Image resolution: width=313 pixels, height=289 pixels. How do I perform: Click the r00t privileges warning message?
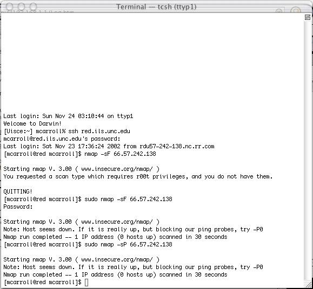point(138,176)
